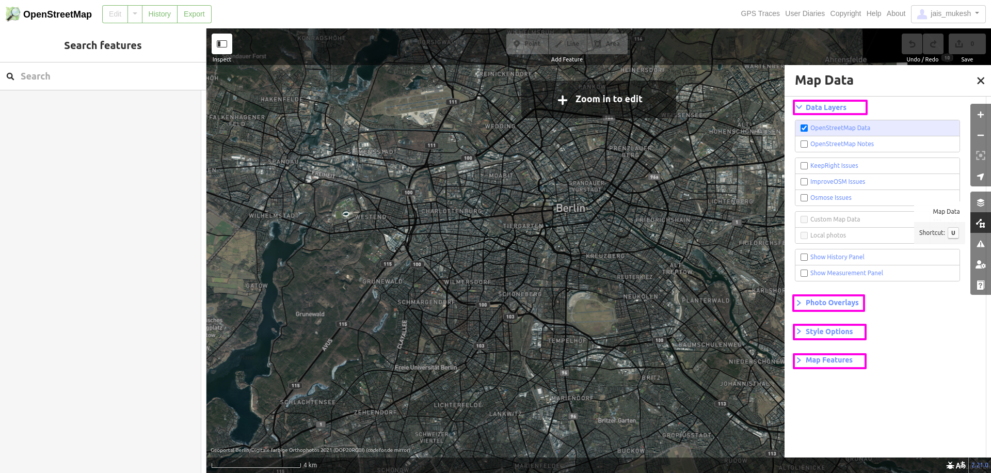
Task: Open the Copyright page
Action: click(x=845, y=13)
